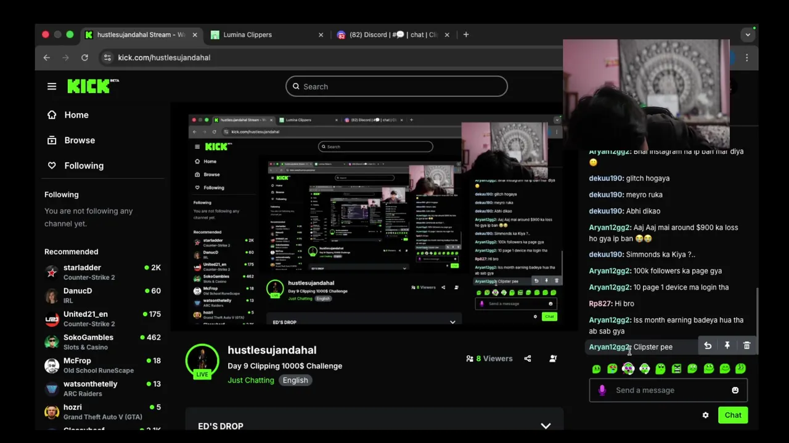
Task: Click the follow person icon beside viewers
Action: (x=553, y=359)
